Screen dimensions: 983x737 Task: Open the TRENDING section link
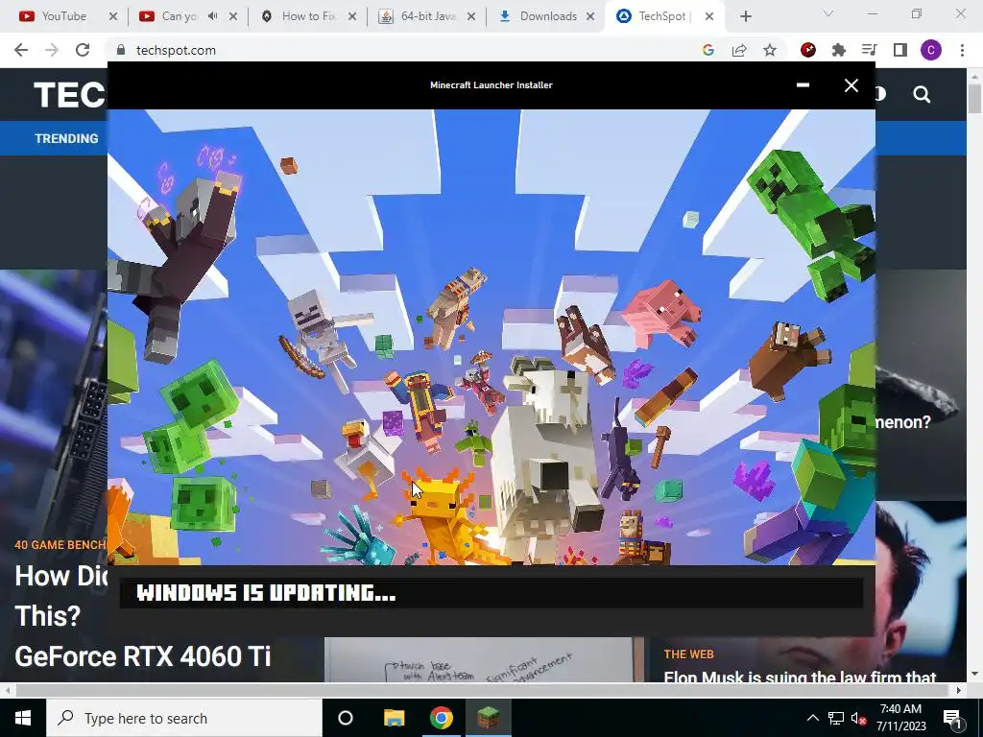tap(66, 138)
